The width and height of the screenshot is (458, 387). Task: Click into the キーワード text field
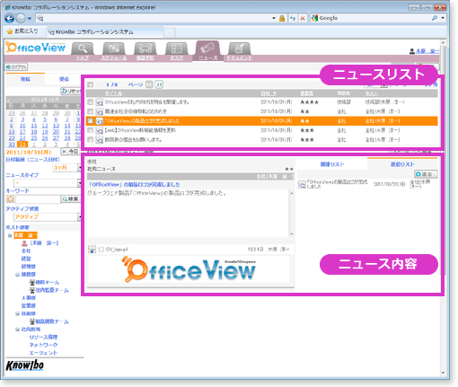tap(38, 199)
